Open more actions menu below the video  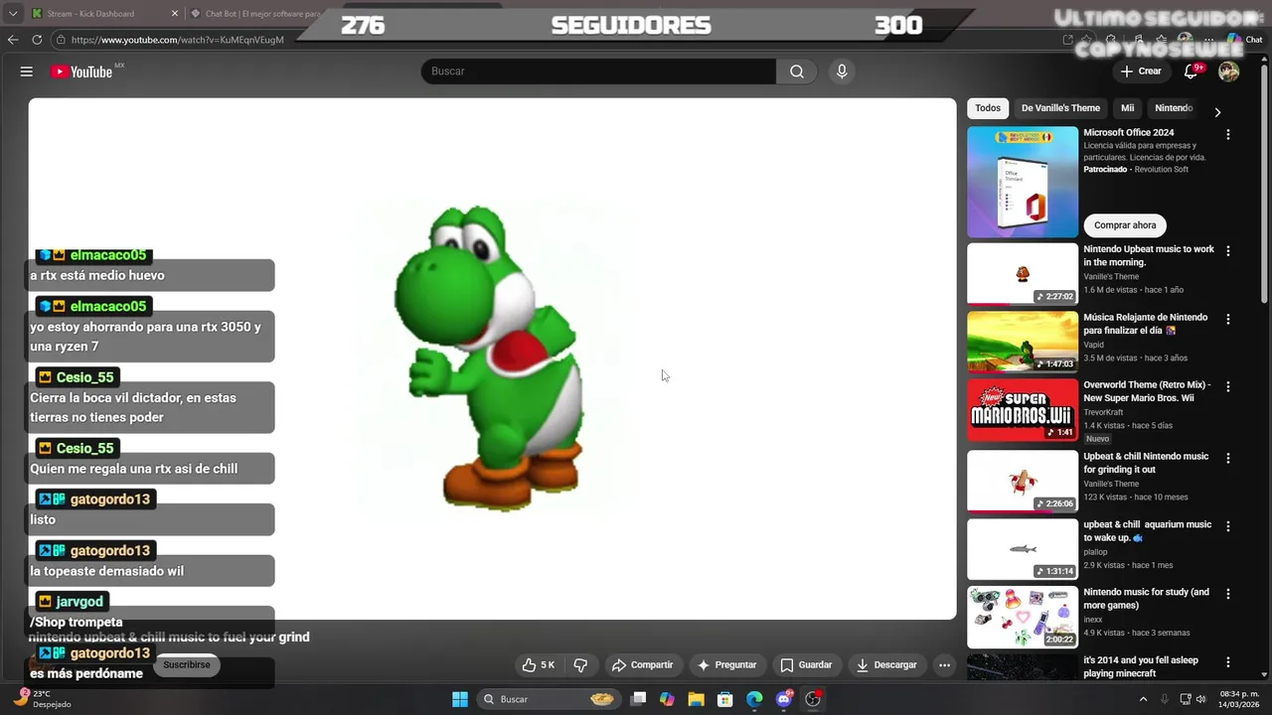(945, 665)
